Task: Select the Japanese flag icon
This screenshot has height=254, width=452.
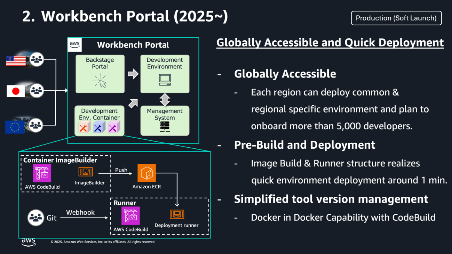Action: [15, 91]
